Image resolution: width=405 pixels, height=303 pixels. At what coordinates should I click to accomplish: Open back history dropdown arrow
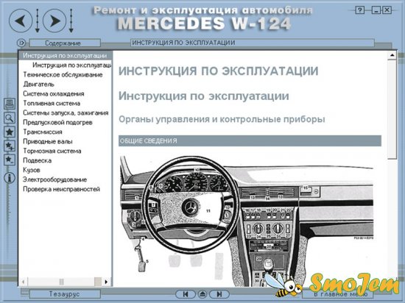(38, 21)
